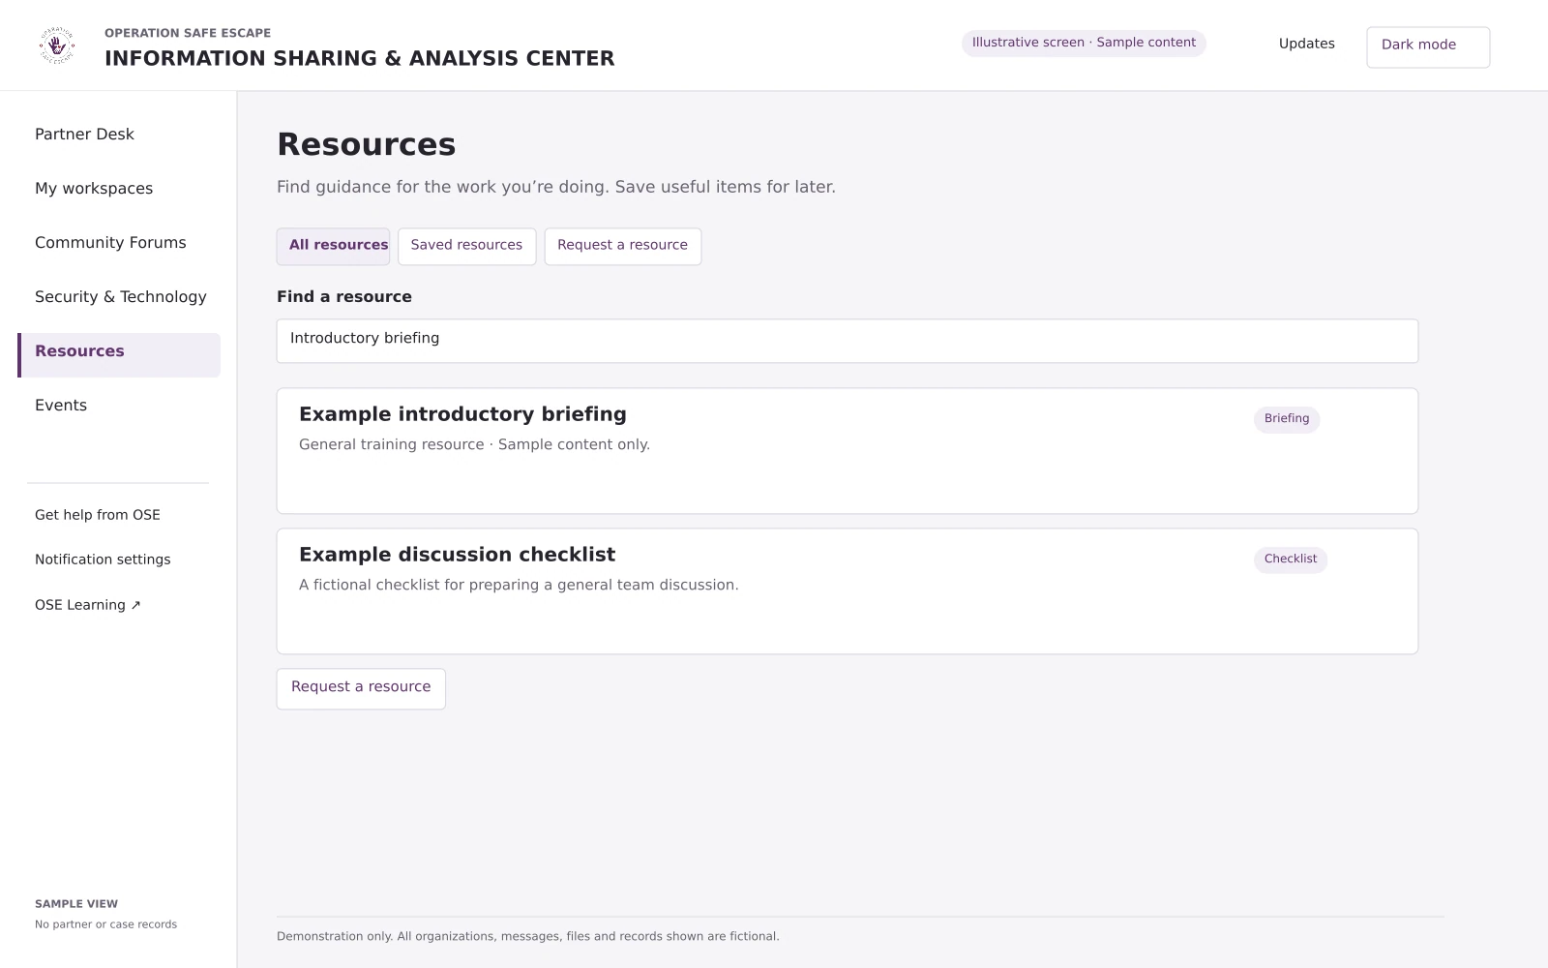Select Security & Technology in the sidebar
Image resolution: width=1548 pixels, height=968 pixels.
pos(119,297)
